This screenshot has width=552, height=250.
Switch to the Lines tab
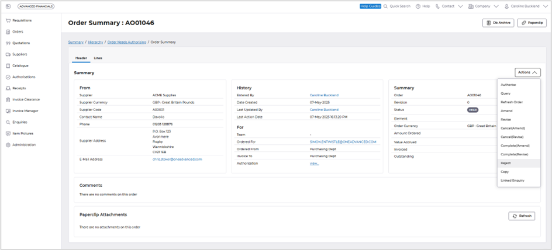(x=98, y=58)
